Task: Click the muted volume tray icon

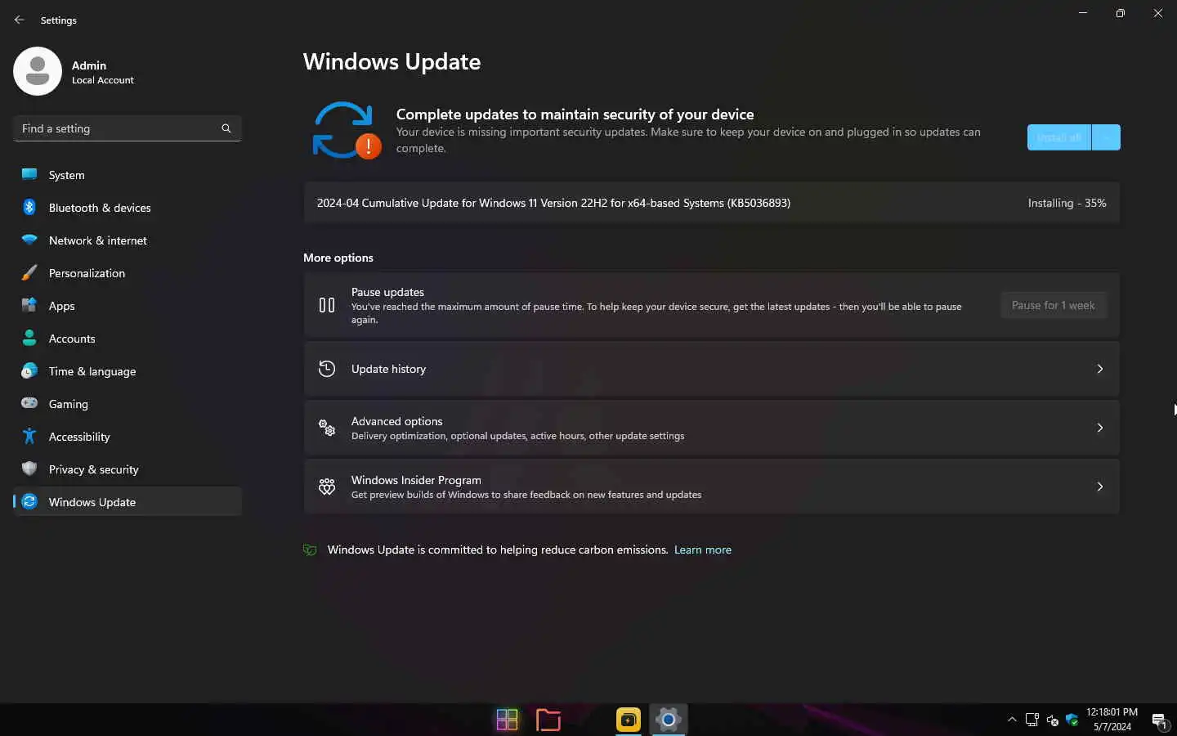Action: point(1052,720)
